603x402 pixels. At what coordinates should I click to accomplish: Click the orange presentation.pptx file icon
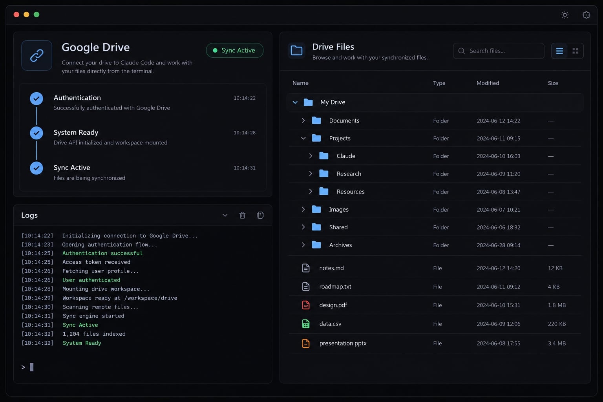(306, 344)
